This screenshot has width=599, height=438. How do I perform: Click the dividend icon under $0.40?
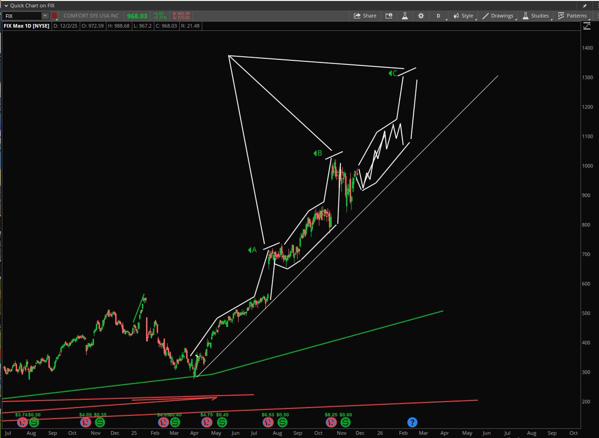[175, 423]
